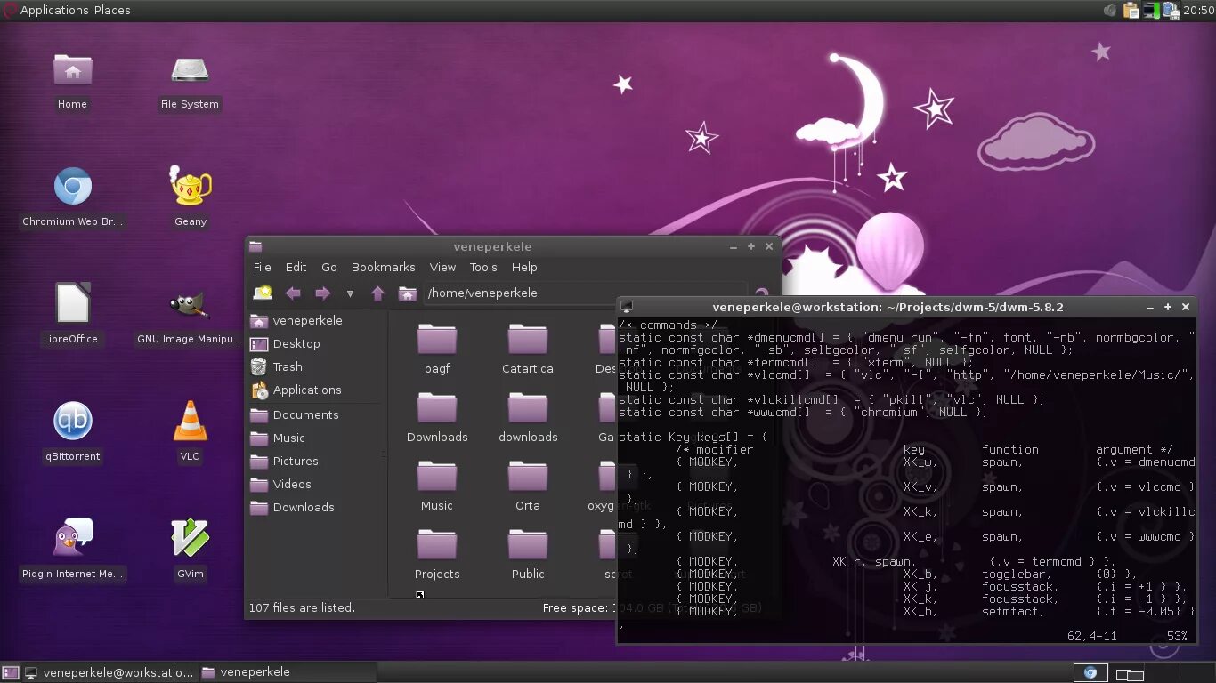Click the system monitor tray icon
Screen dimensions: 1216x683
coord(1152,11)
